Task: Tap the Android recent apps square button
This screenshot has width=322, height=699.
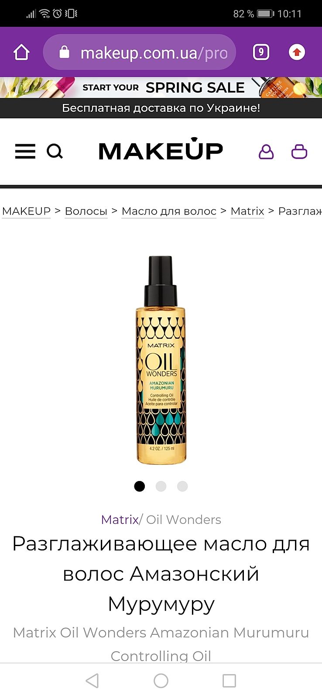Action: [x=229, y=681]
